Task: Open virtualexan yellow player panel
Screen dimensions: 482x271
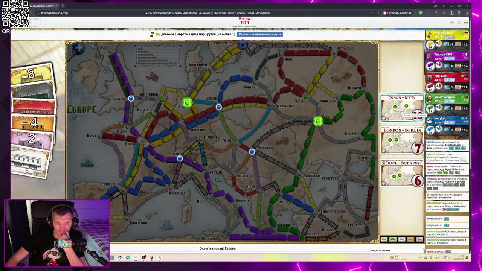Action: [447, 40]
